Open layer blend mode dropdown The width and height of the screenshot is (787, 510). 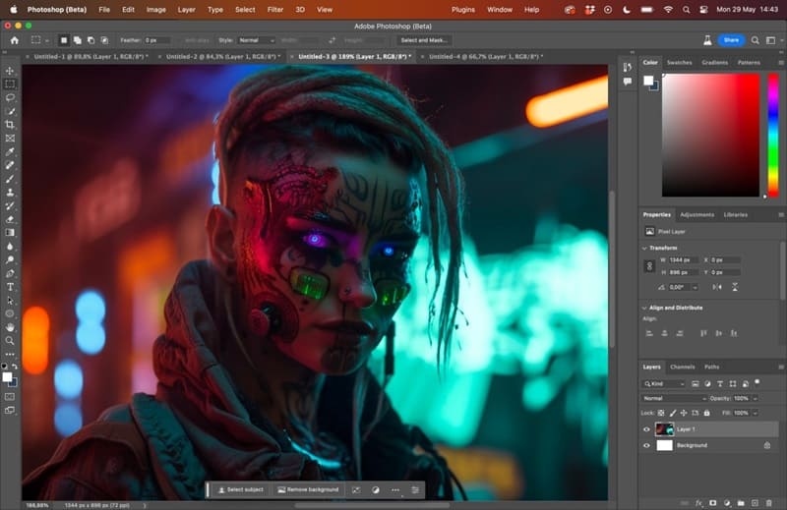pos(674,398)
